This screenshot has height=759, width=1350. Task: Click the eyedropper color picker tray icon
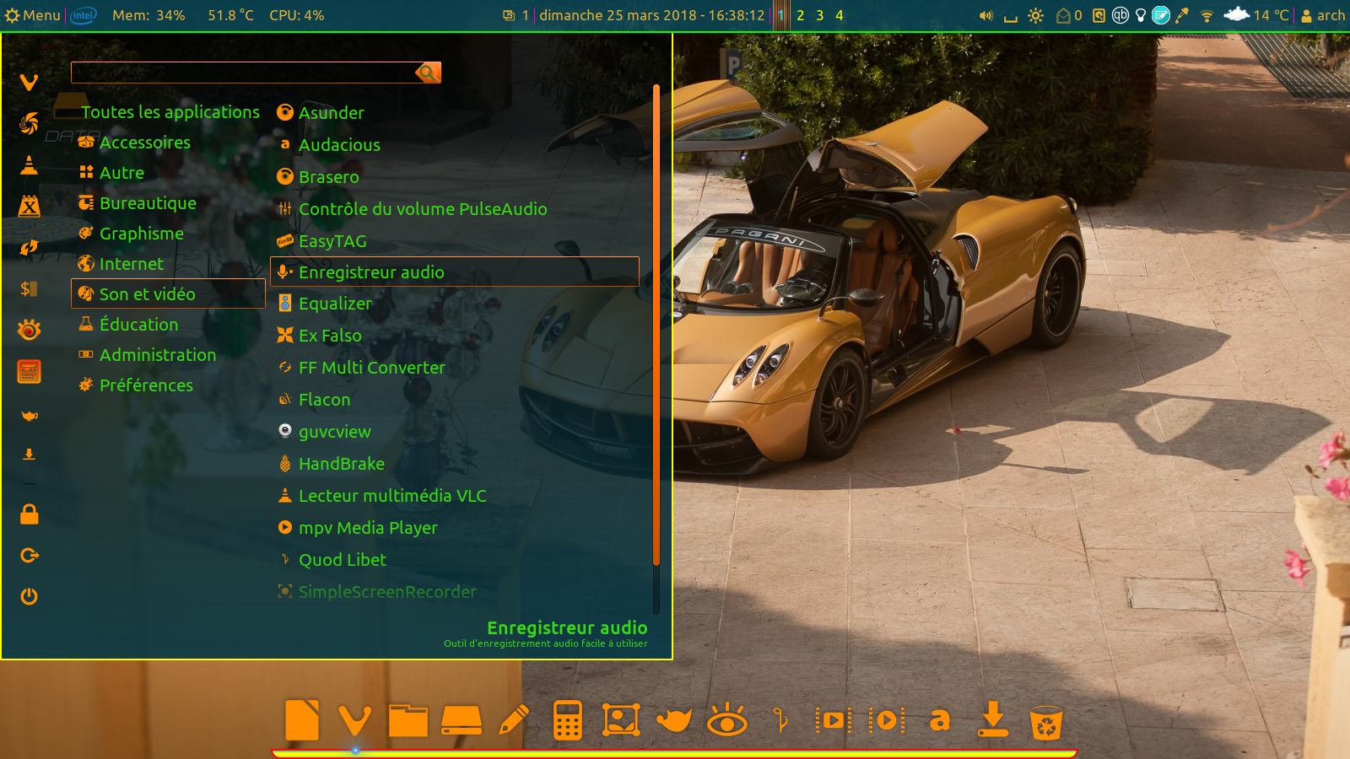1182,15
